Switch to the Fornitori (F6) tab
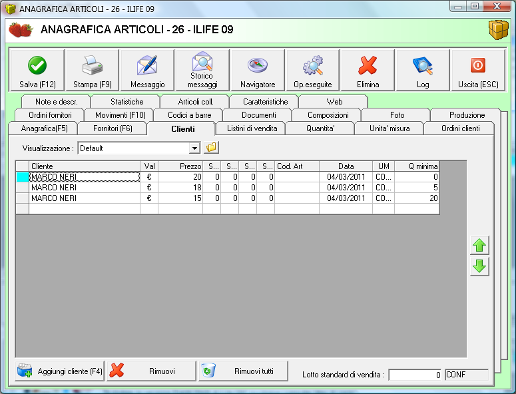 click(x=113, y=128)
